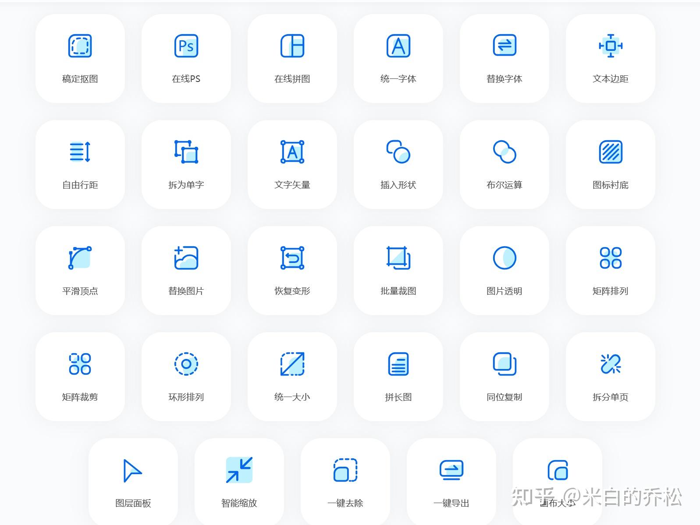Click the 同位复制 duplicate in place icon
700x525 pixels.
coord(505,364)
